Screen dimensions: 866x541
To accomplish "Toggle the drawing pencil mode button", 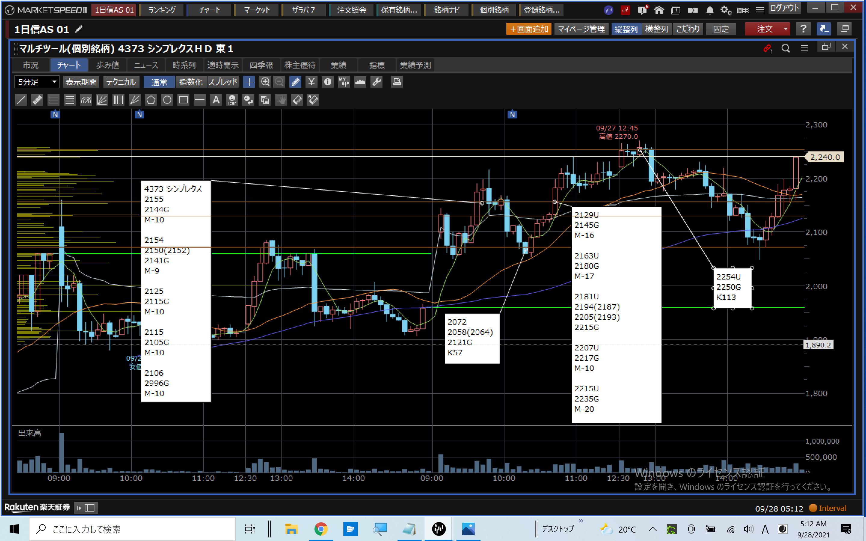I will [295, 82].
